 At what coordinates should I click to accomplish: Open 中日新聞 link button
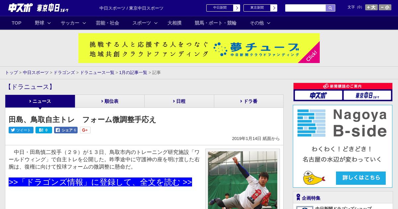pos(220,8)
